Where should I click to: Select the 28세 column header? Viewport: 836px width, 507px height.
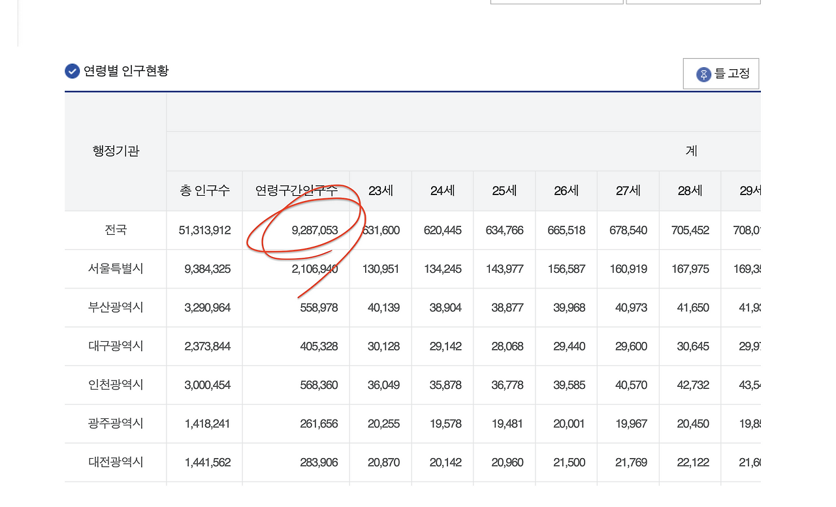point(690,191)
